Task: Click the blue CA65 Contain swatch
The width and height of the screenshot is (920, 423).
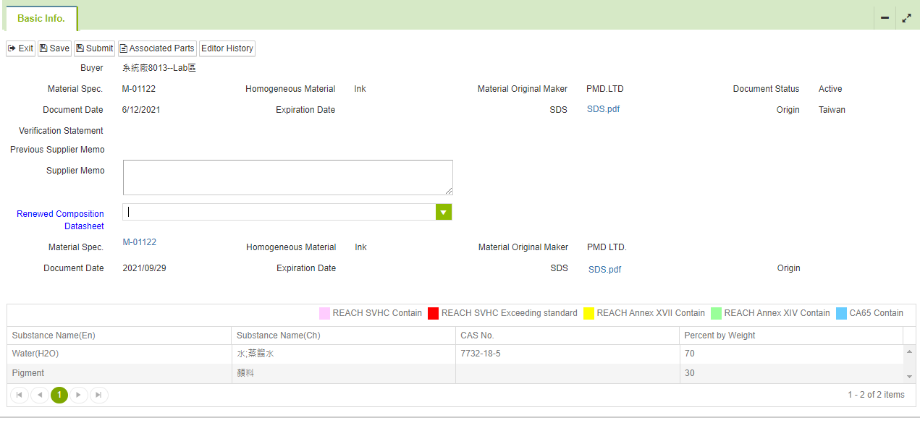Action: [x=841, y=313]
